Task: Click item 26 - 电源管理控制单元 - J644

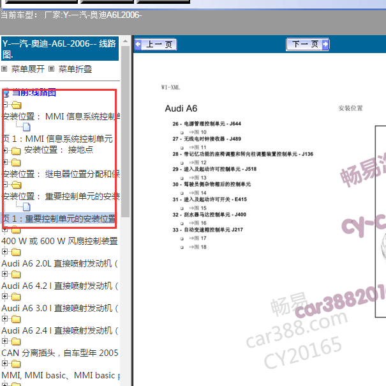Action: (207, 123)
